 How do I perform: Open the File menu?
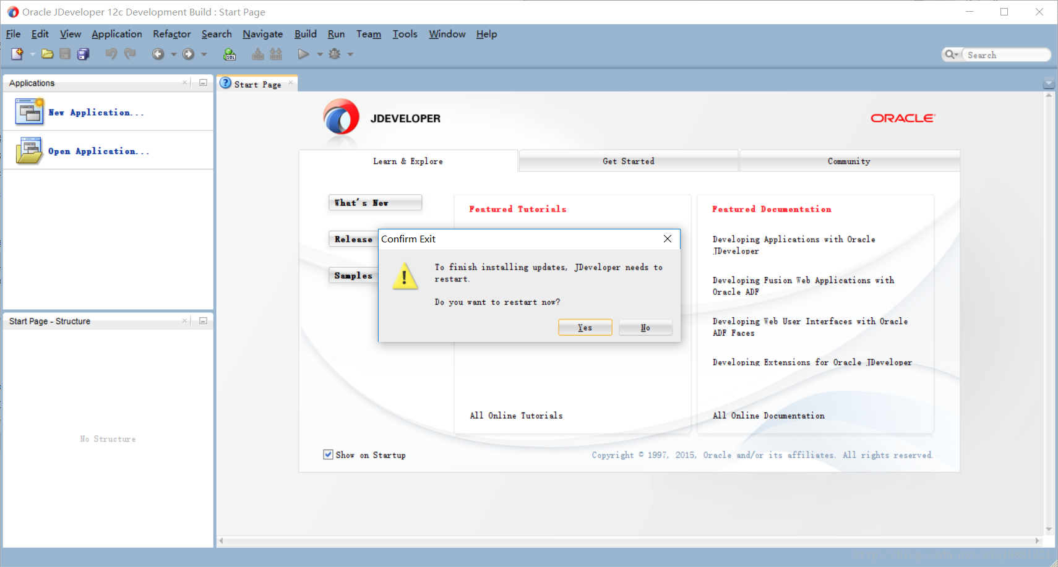[13, 34]
